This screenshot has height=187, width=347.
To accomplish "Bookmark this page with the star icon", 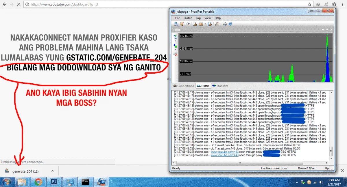I will [x=310, y=4].
